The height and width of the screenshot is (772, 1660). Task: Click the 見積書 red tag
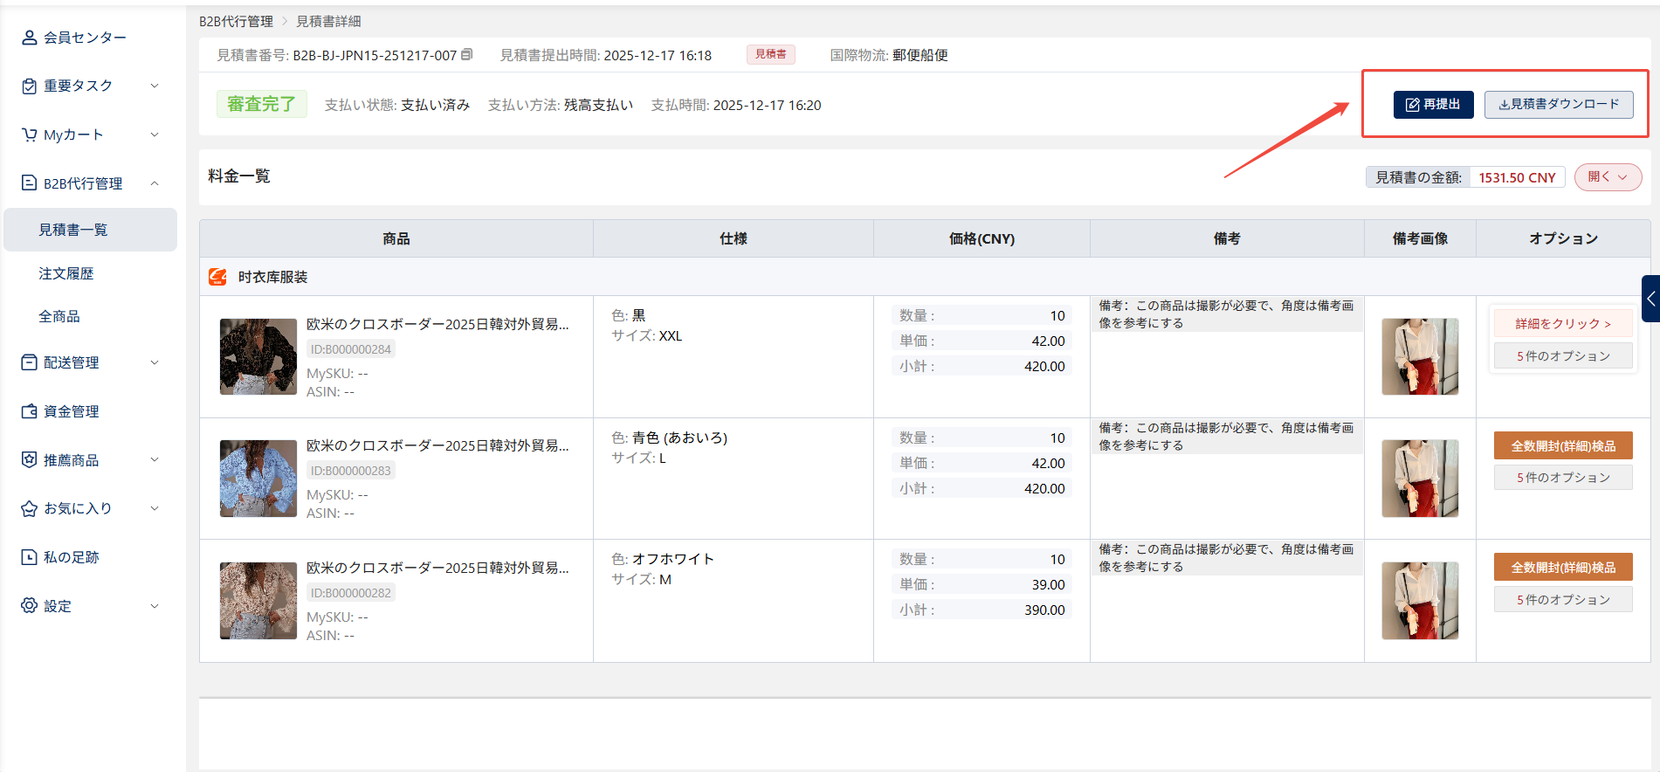(x=770, y=54)
